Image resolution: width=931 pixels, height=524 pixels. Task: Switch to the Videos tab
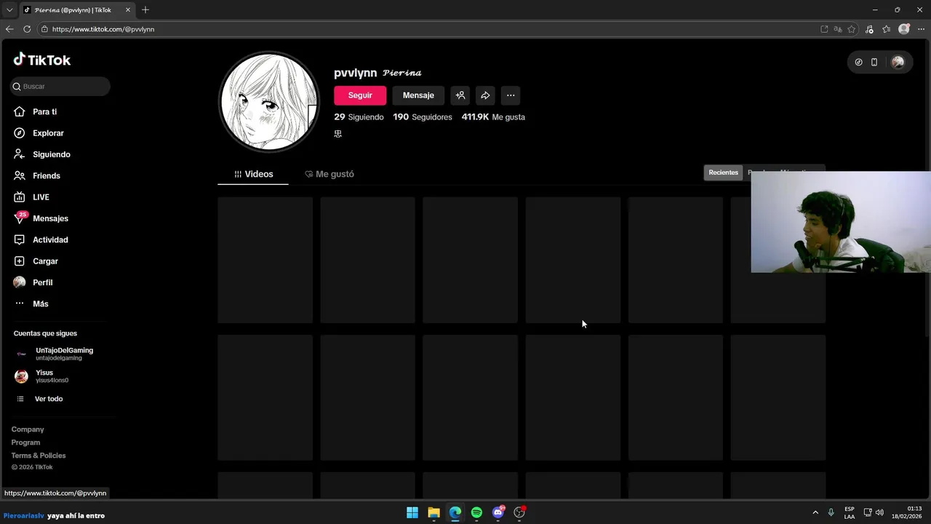point(253,174)
